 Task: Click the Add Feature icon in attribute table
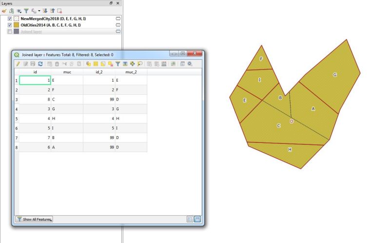pyautogui.click(x=50, y=64)
